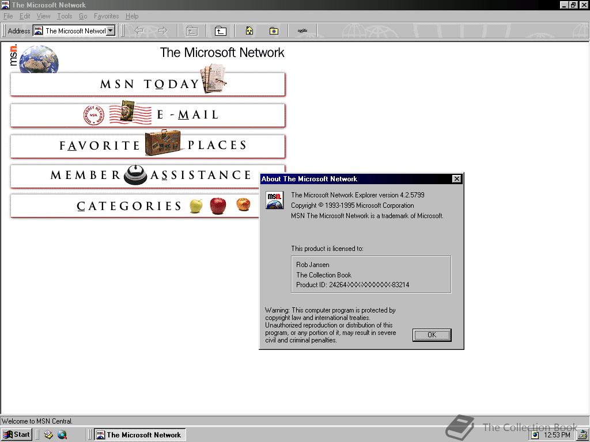Open the File menu
590x442 pixels.
[x=8, y=16]
